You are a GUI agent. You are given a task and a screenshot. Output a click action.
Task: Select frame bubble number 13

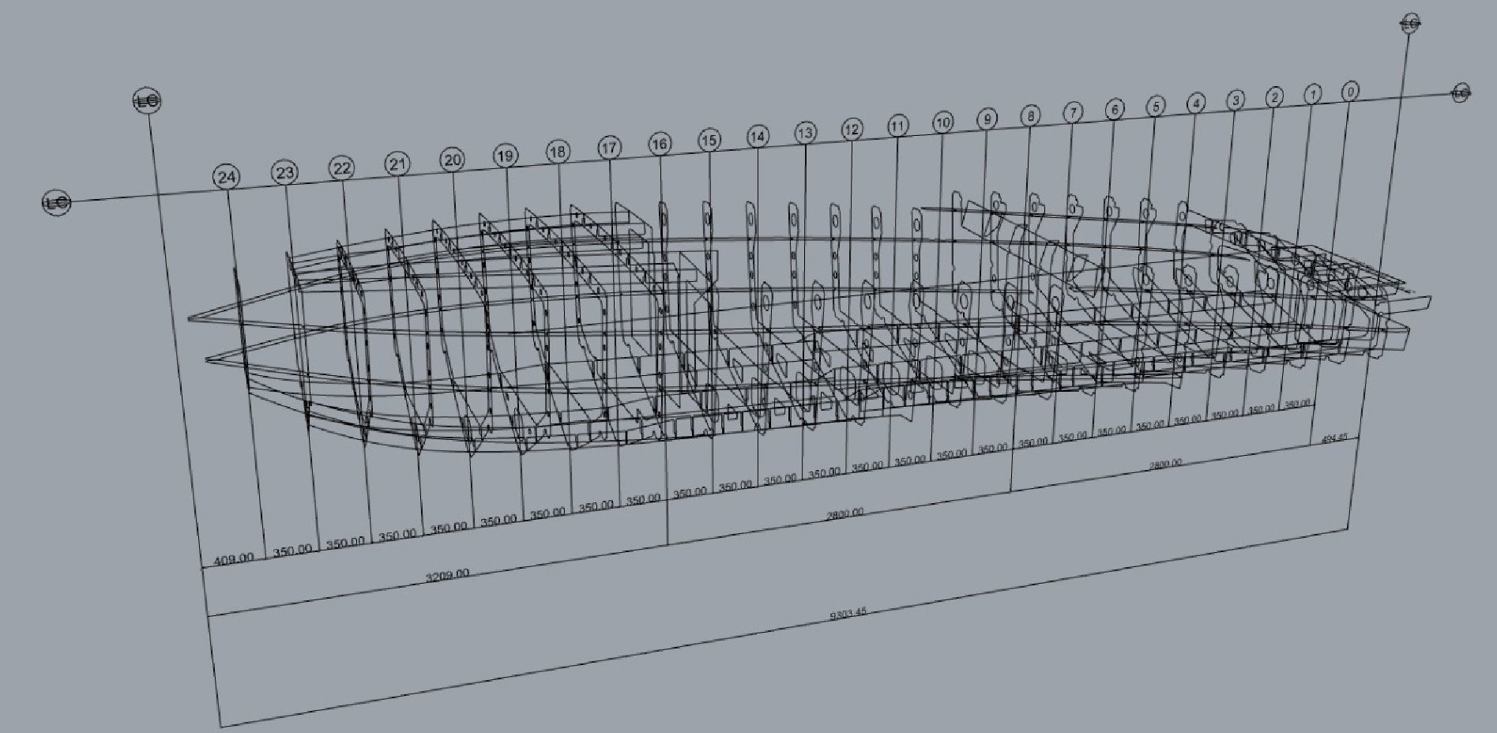[805, 133]
